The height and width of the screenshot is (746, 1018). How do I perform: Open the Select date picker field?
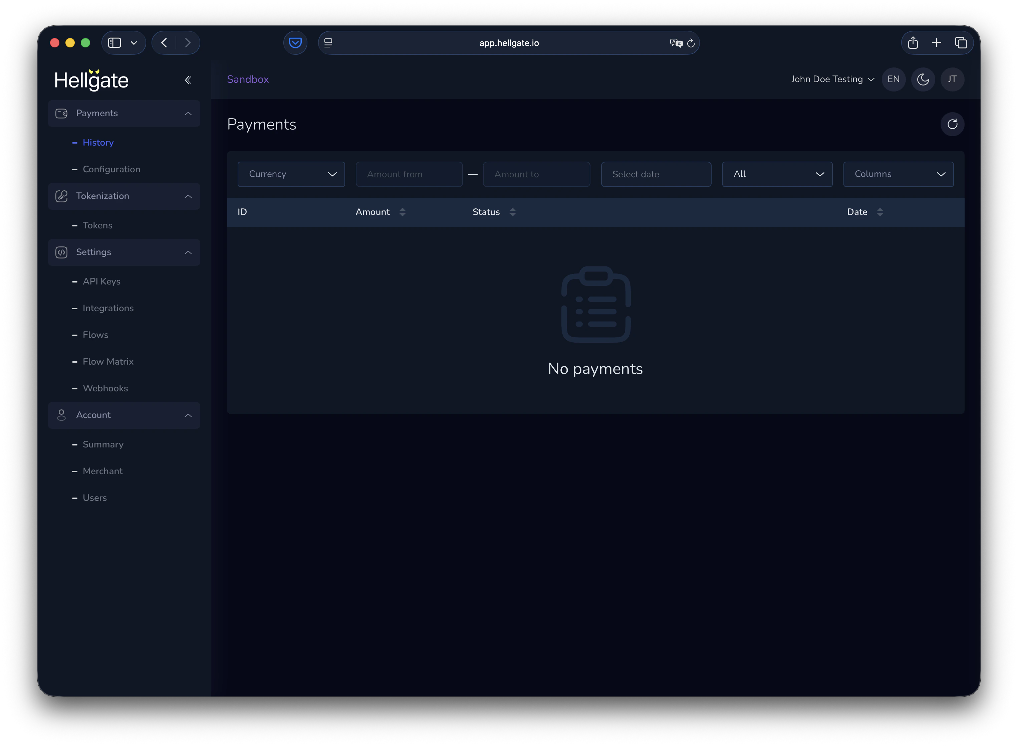656,174
